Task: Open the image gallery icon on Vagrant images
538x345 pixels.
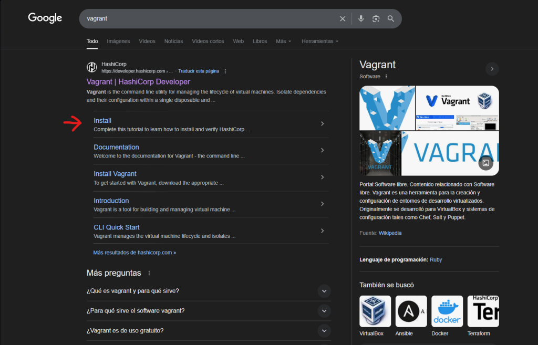Action: [486, 163]
